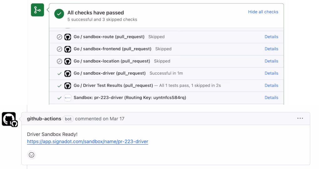Click the 'Driver Sandbox Ready!' comment text
The width and height of the screenshot is (319, 169).
coord(52,134)
